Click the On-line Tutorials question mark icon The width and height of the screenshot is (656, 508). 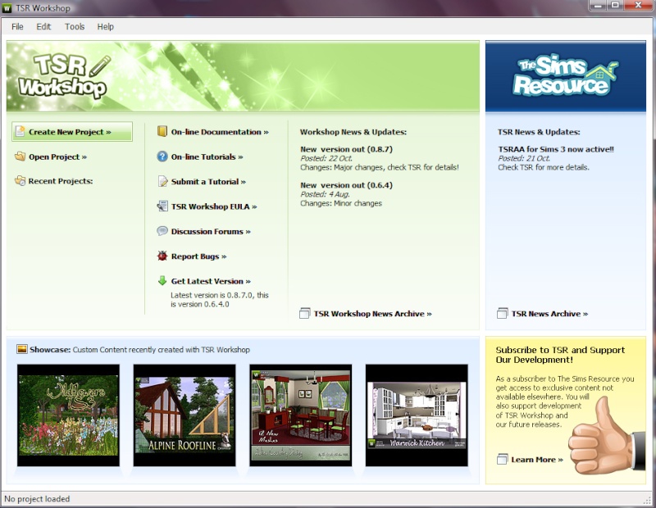tap(162, 156)
